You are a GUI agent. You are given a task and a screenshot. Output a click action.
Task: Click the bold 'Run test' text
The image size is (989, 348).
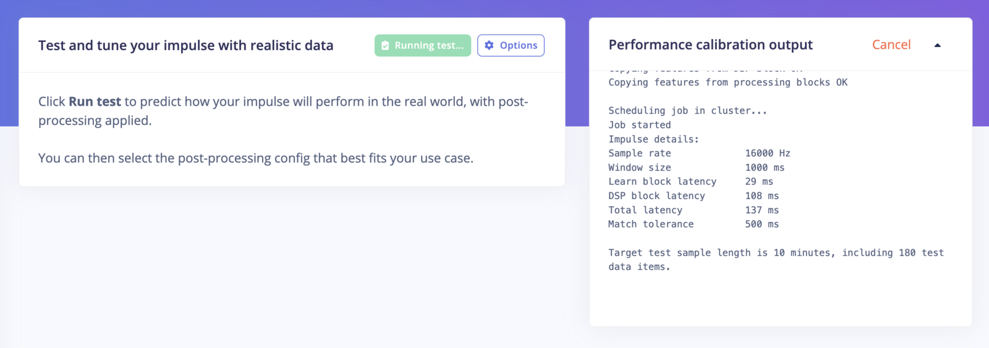click(95, 102)
